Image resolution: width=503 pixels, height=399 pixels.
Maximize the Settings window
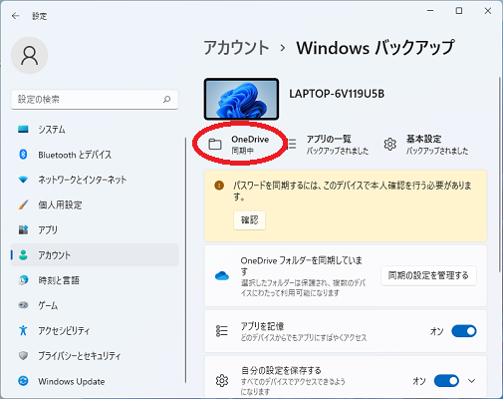pos(459,11)
